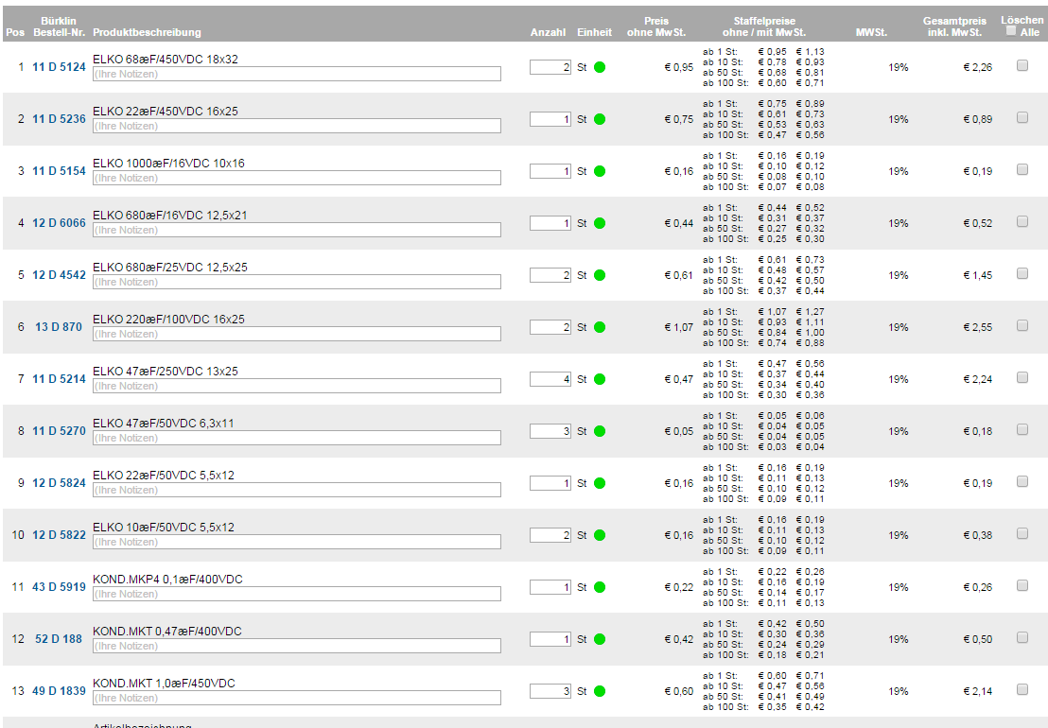1048x728 pixels.
Task: Check the 'Alle' delete-all checkbox
Action: (1011, 30)
